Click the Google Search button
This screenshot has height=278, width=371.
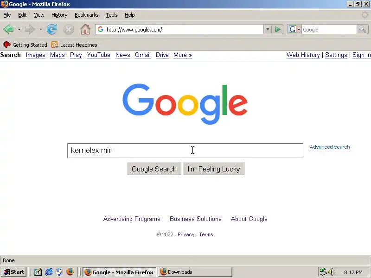point(154,169)
